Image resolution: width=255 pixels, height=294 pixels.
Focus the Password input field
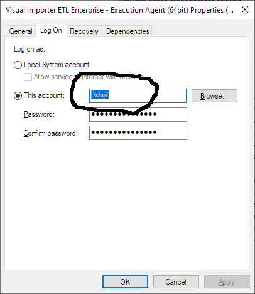138,114
